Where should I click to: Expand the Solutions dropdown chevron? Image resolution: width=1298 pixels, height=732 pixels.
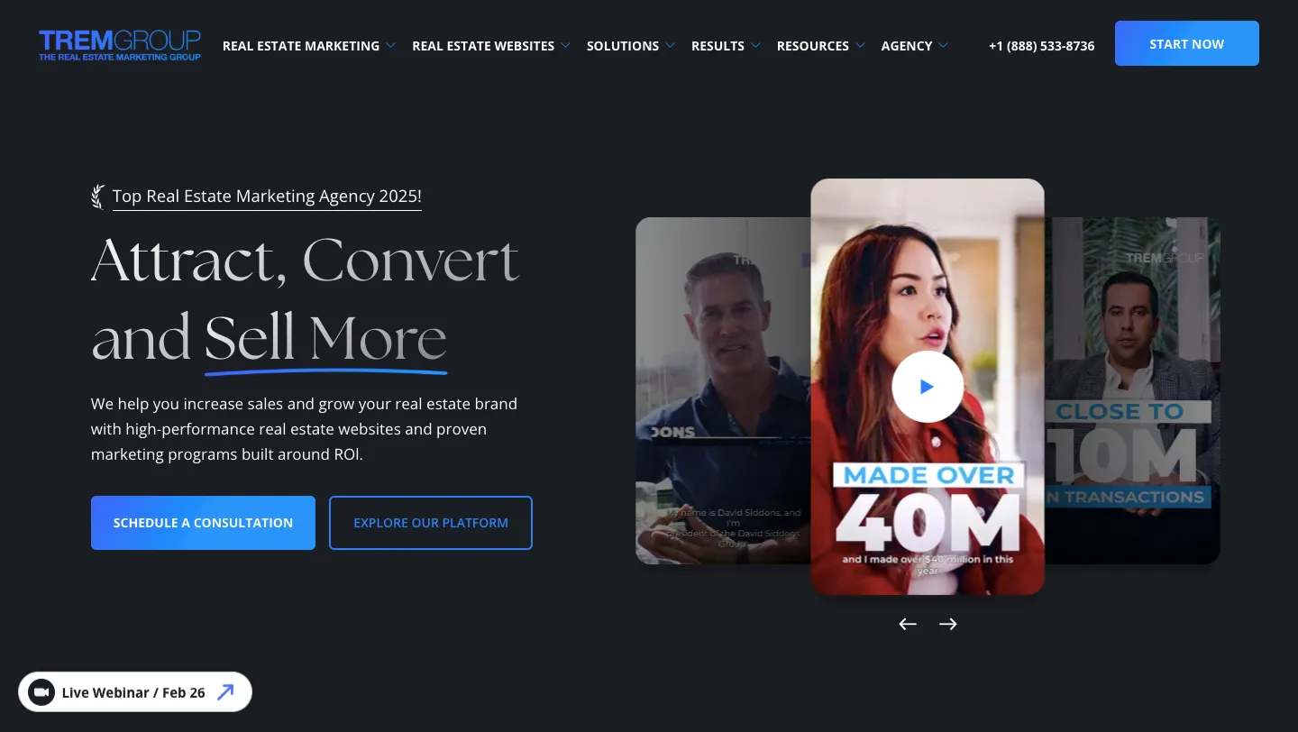pyautogui.click(x=670, y=45)
